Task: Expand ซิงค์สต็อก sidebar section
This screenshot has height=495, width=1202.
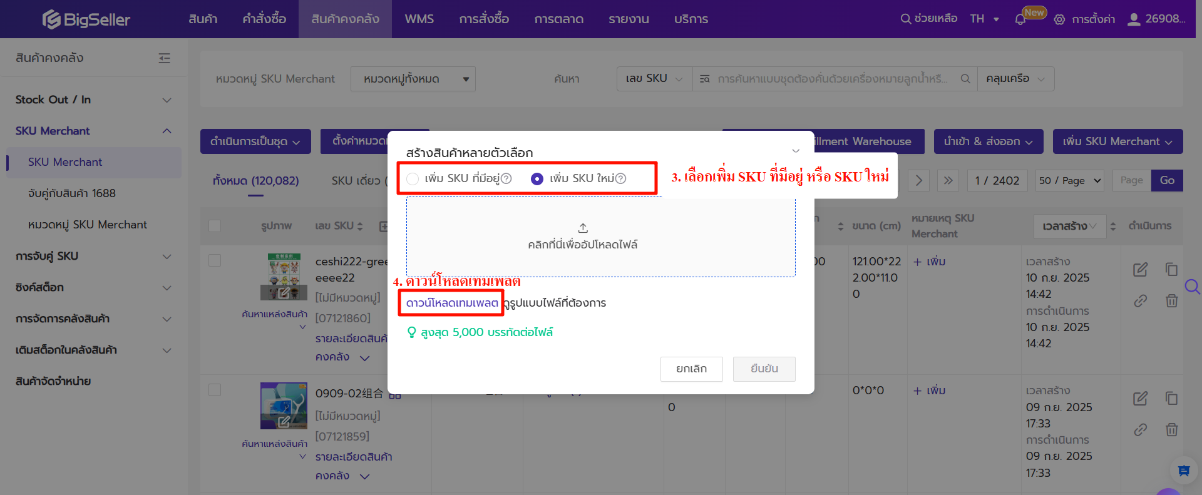Action: point(167,288)
